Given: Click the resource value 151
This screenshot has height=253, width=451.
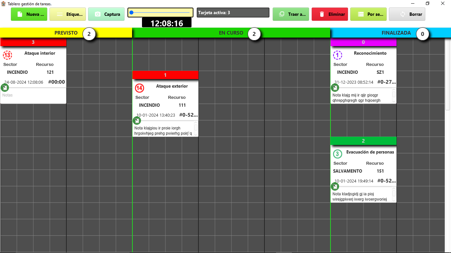Looking at the screenshot, I should point(380,171).
